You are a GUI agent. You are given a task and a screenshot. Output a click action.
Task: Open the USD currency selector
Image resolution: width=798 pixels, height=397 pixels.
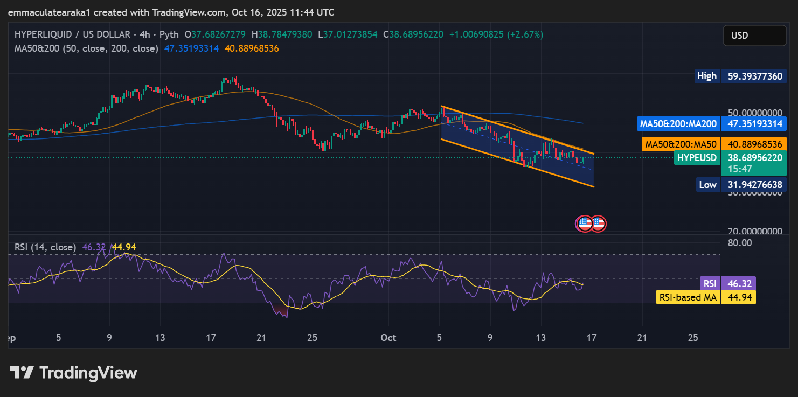coord(754,36)
